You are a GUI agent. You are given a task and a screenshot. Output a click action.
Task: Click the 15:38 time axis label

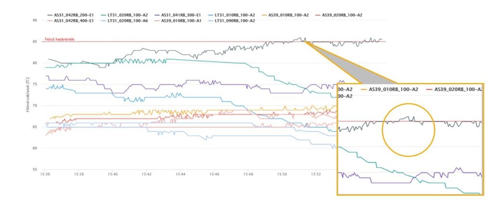[79, 173]
